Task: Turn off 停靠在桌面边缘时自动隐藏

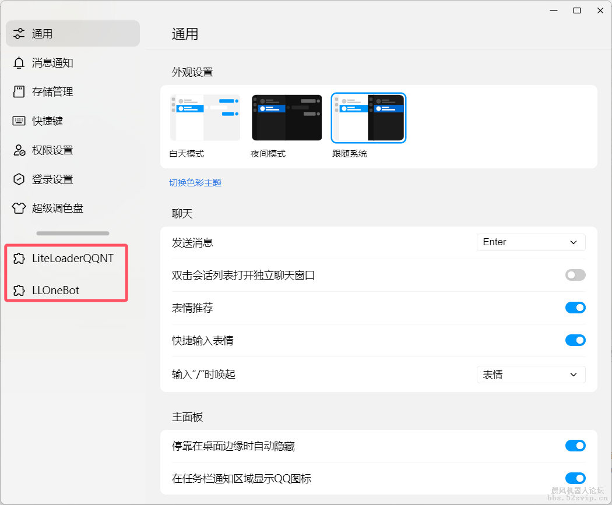Action: pyautogui.click(x=575, y=446)
